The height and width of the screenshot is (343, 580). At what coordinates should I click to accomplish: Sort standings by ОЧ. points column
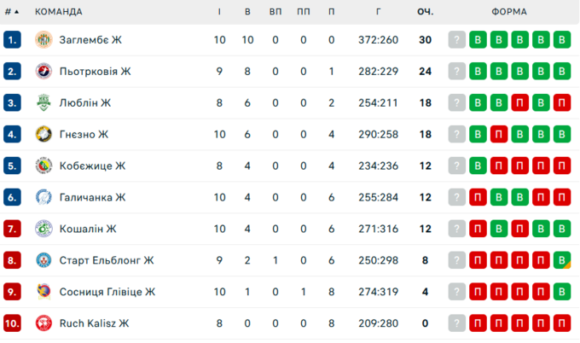coord(425,12)
